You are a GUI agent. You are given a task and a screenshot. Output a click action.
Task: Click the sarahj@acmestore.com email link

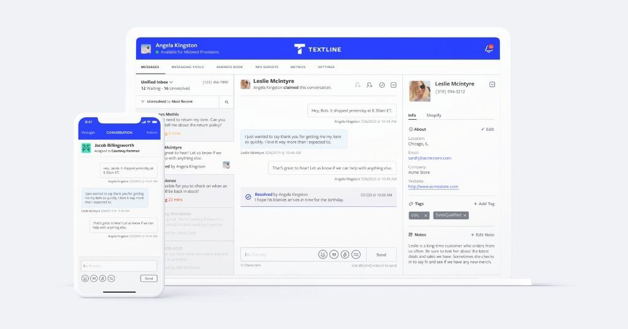coord(430,158)
